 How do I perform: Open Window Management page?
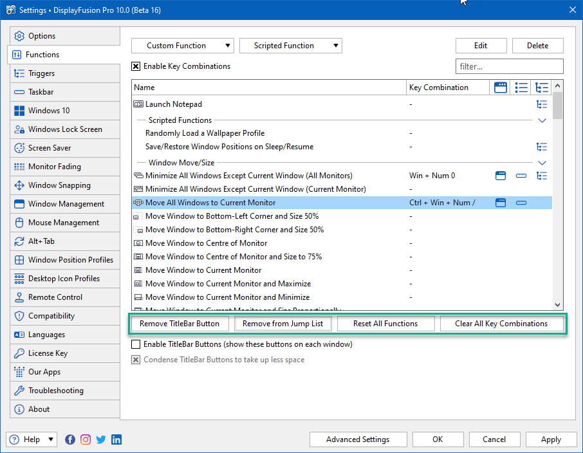coord(65,204)
